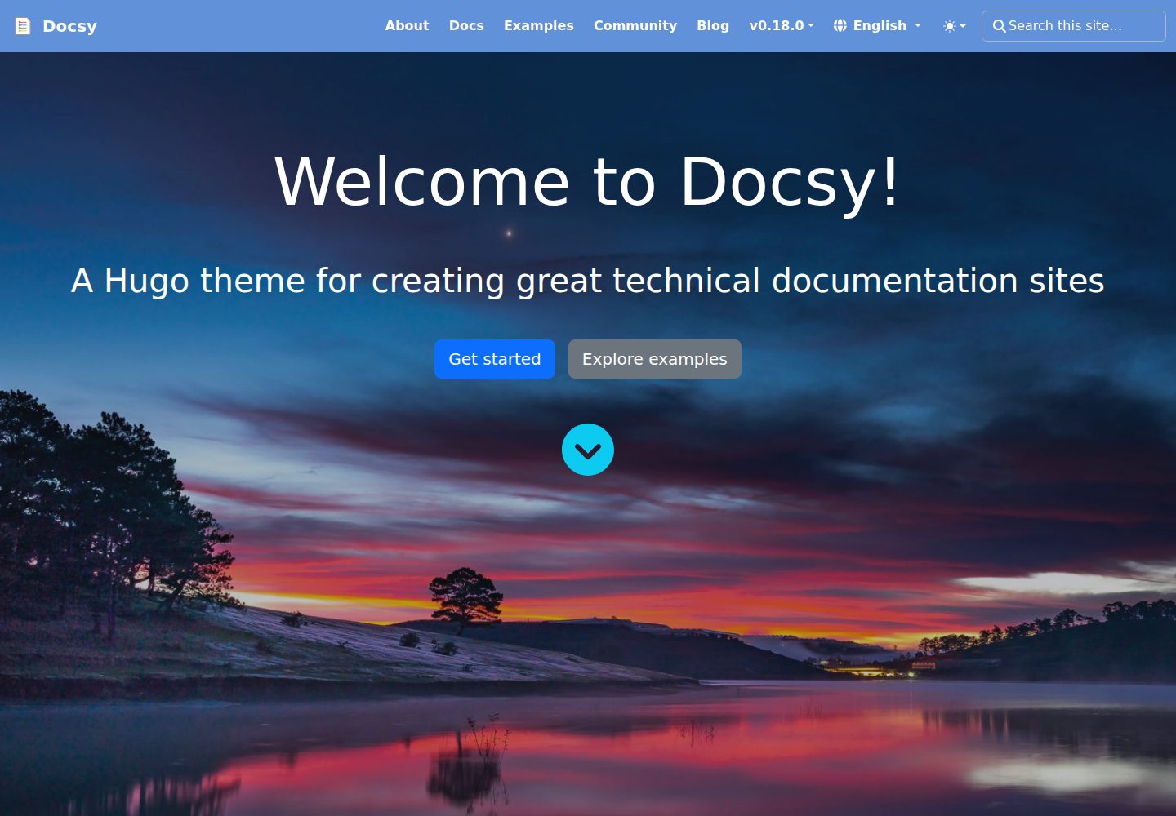Open the v0.18.0 version dropdown

click(x=782, y=26)
